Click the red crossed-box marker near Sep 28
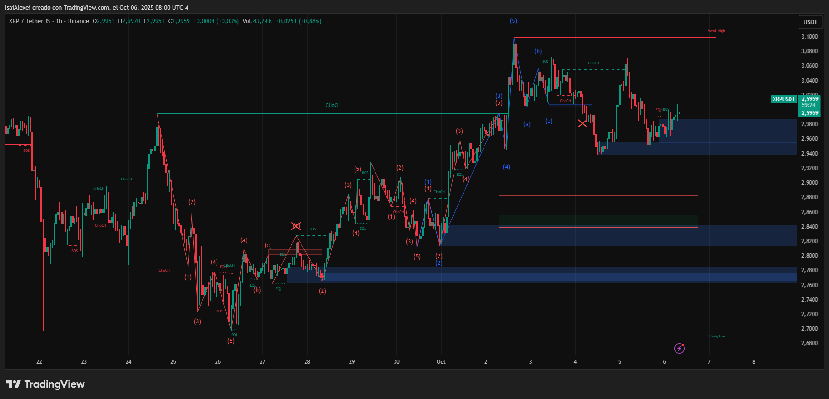Viewport: 829px width, 399px height. coord(296,226)
